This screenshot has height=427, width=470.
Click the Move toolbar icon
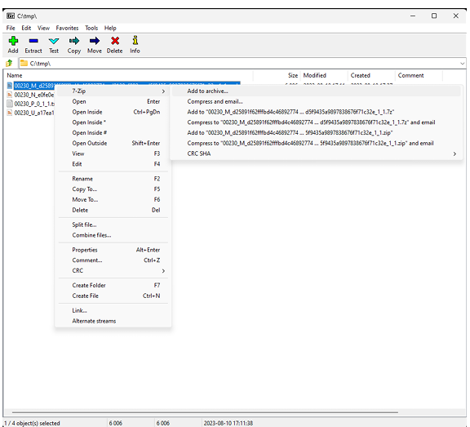pyautogui.click(x=95, y=41)
